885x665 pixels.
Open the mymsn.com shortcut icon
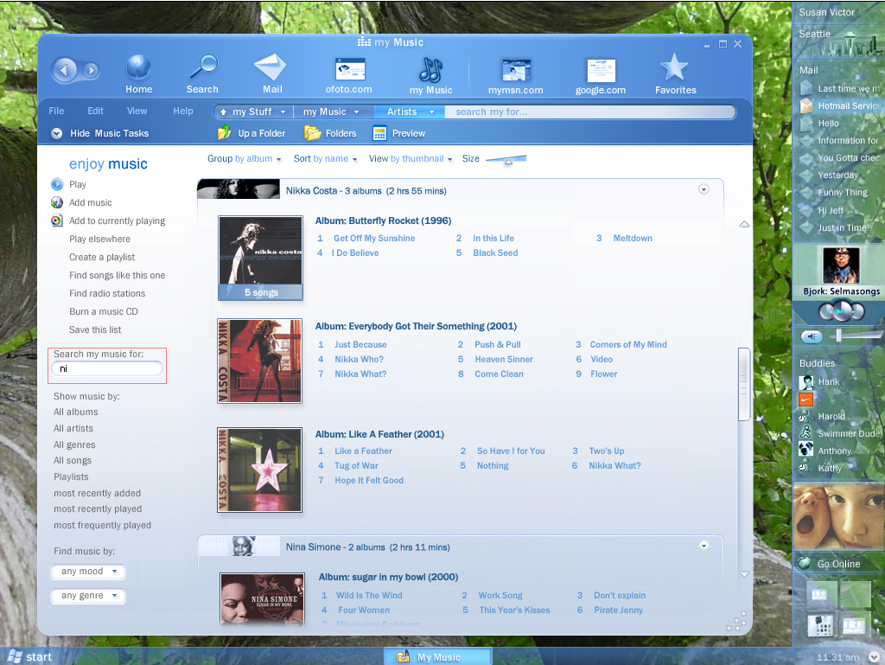click(516, 70)
